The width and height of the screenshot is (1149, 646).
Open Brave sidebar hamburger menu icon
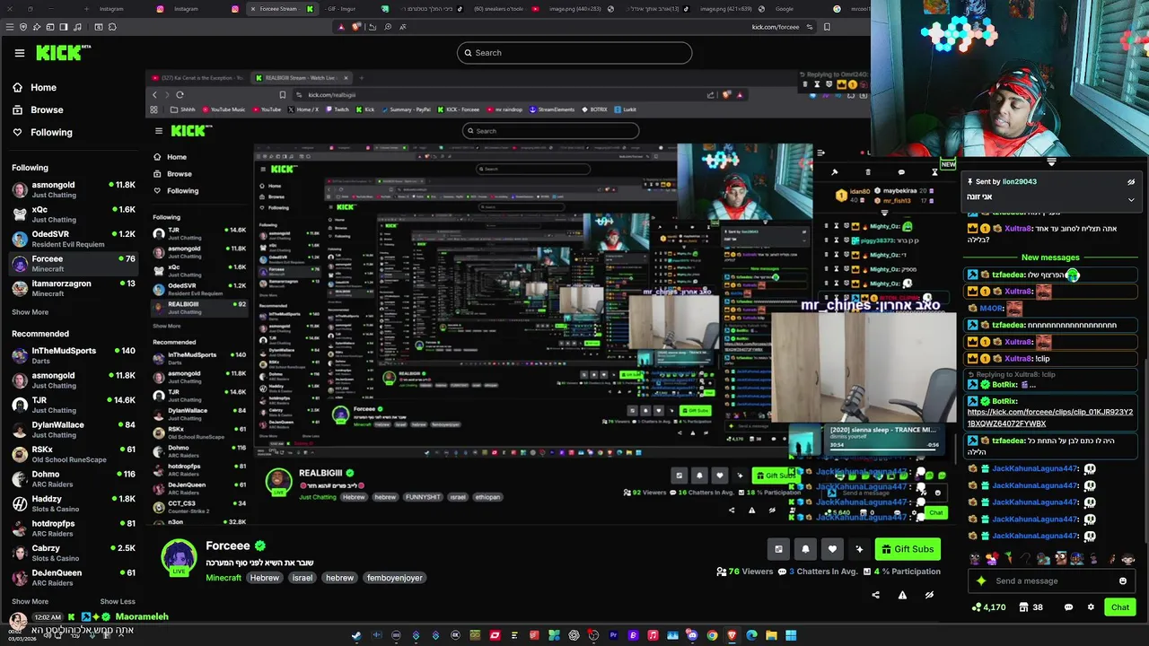tap(10, 27)
